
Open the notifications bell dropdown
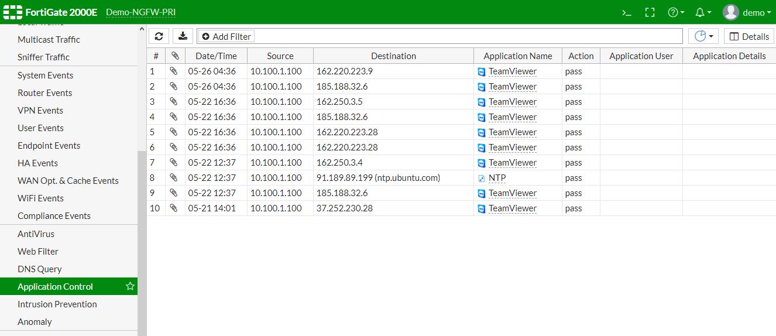(703, 12)
